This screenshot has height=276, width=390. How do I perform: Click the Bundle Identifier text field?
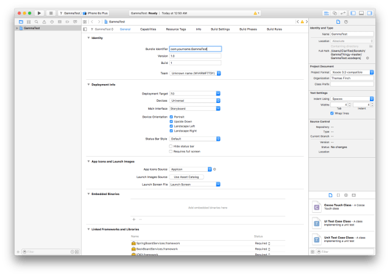pos(195,49)
